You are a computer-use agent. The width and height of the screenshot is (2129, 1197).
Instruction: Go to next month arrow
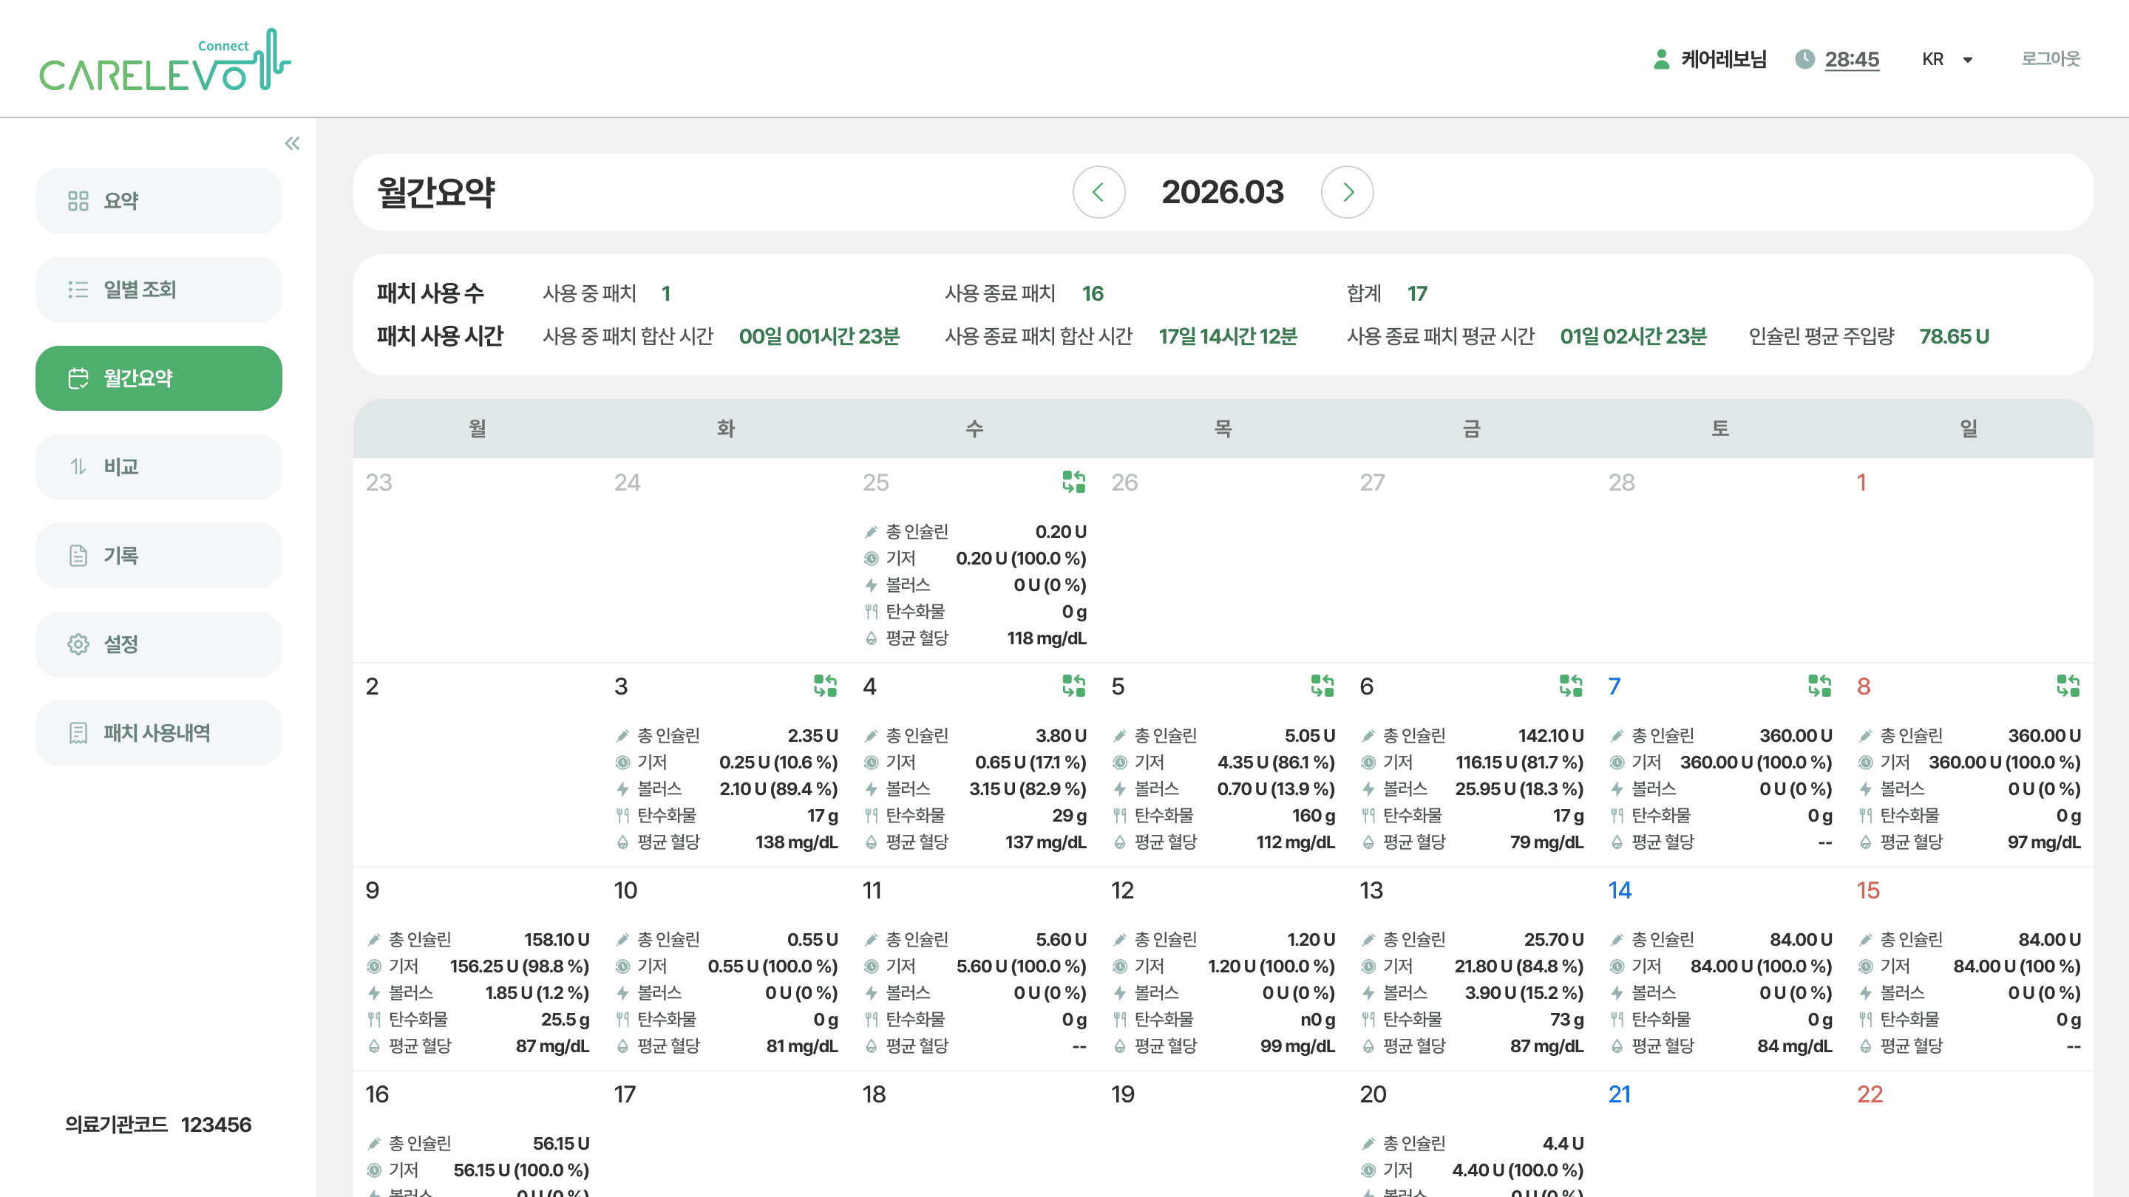pyautogui.click(x=1347, y=191)
